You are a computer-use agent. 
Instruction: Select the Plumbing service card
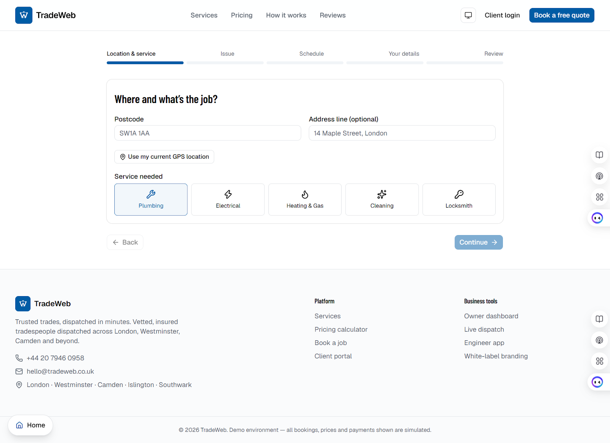(151, 200)
